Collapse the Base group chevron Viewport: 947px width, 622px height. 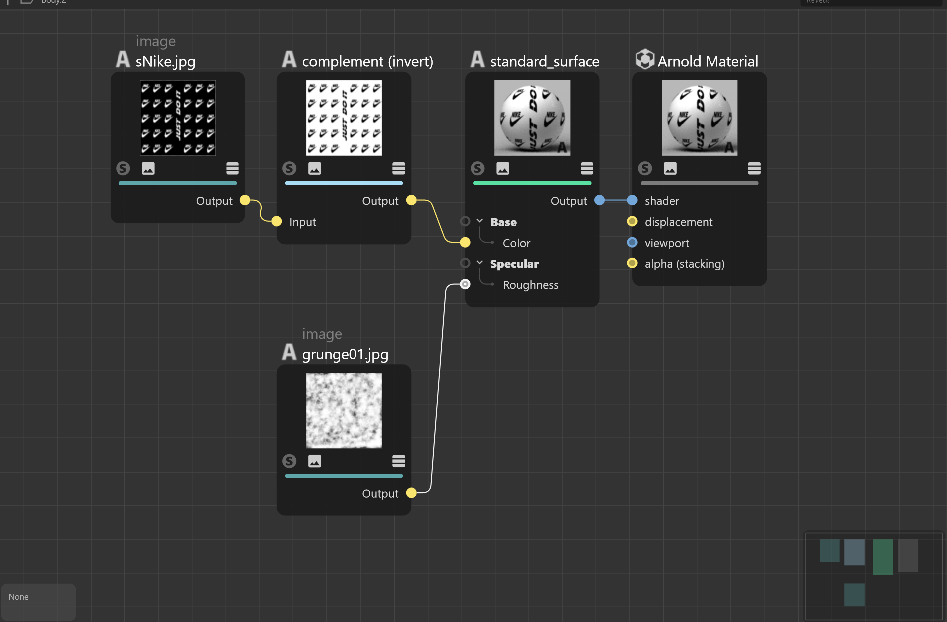click(480, 220)
